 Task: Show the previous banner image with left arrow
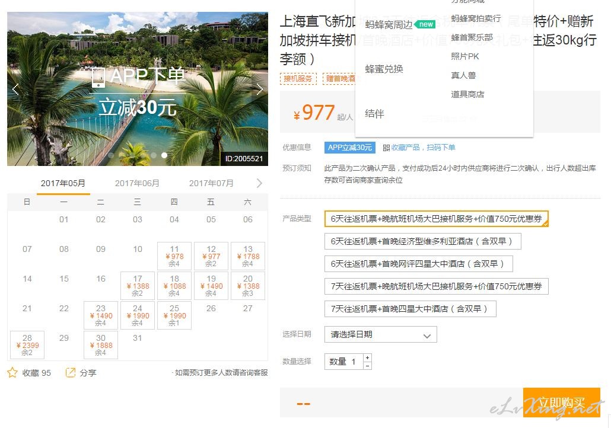click(15, 89)
